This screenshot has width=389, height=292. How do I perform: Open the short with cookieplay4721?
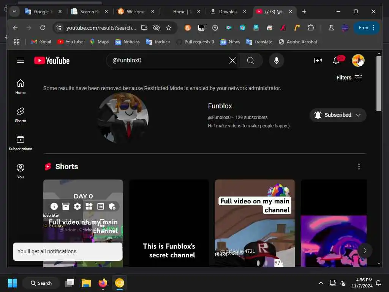255,223
